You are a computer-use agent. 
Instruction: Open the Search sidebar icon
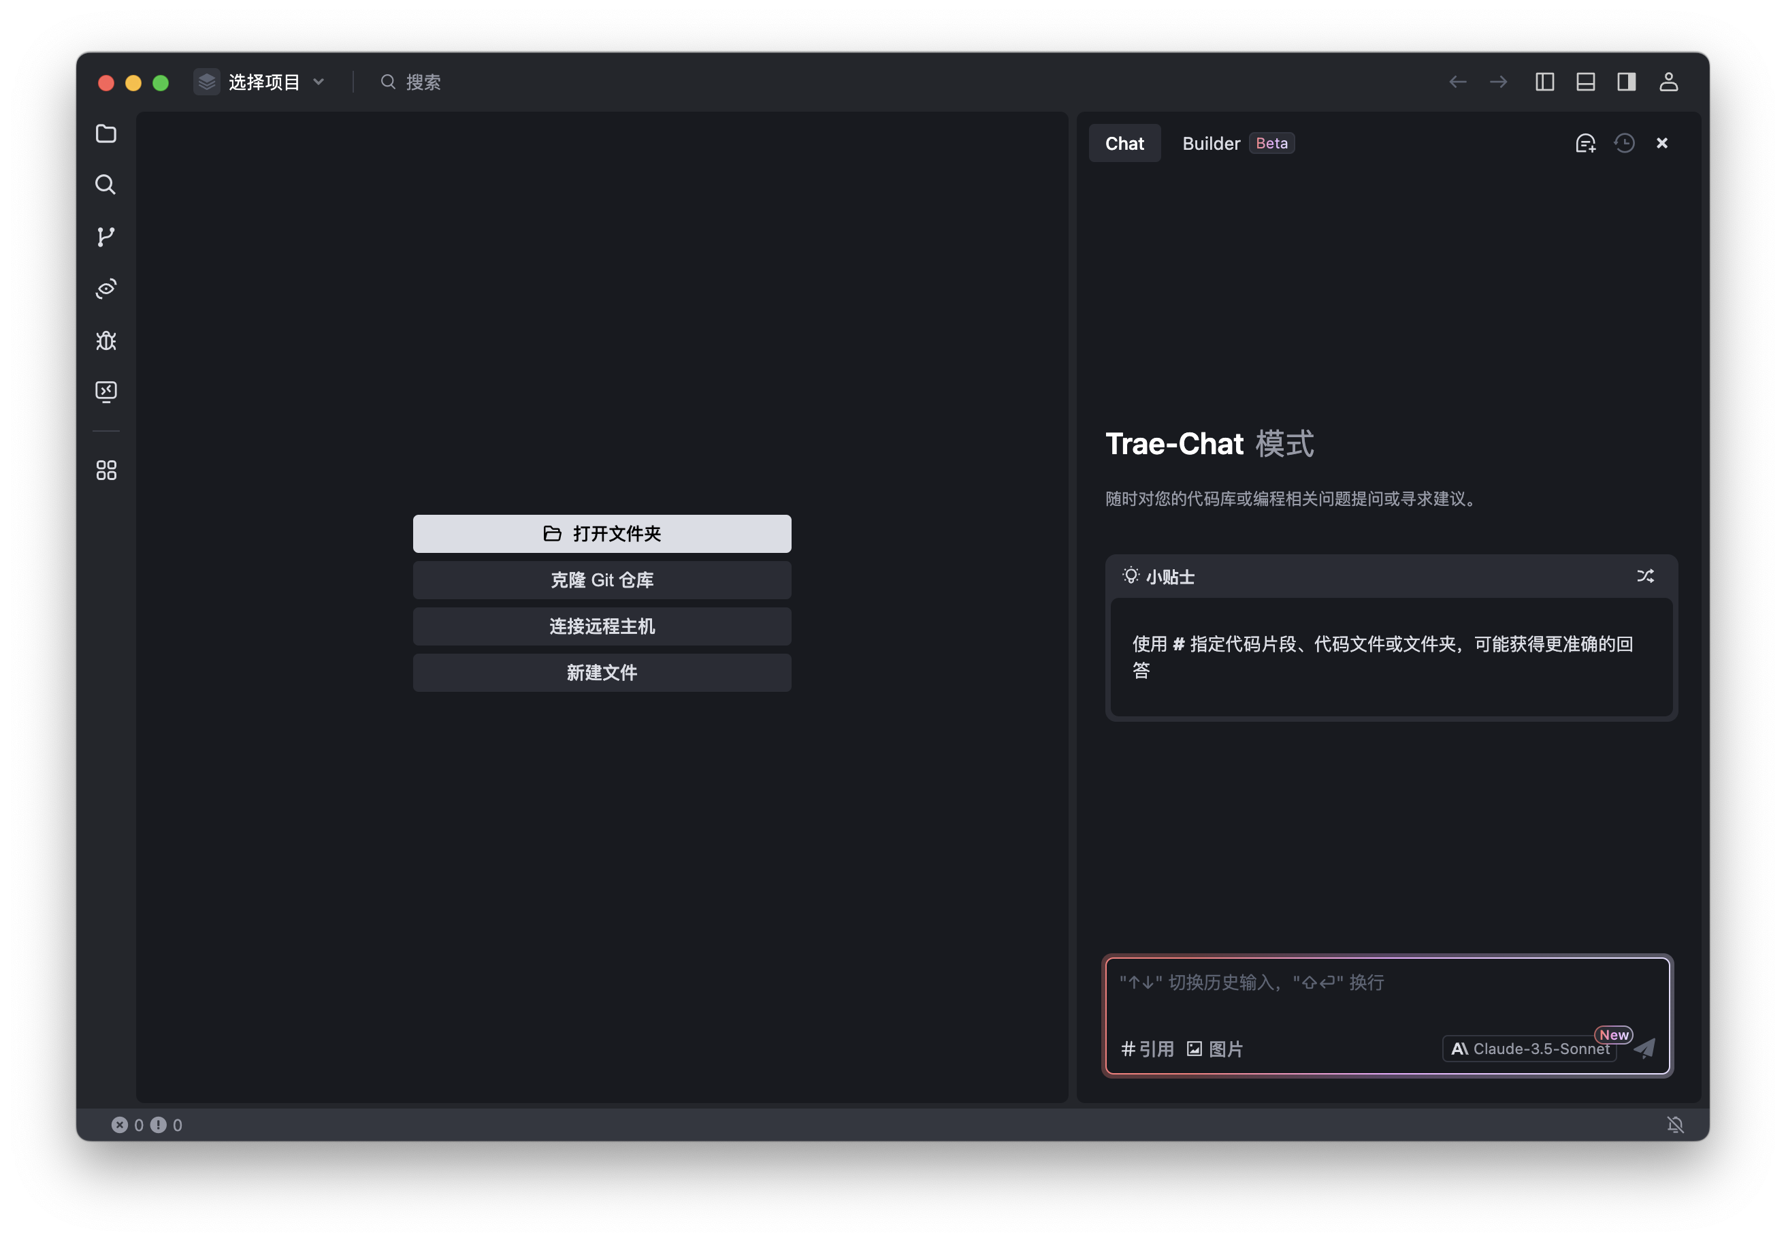click(105, 185)
